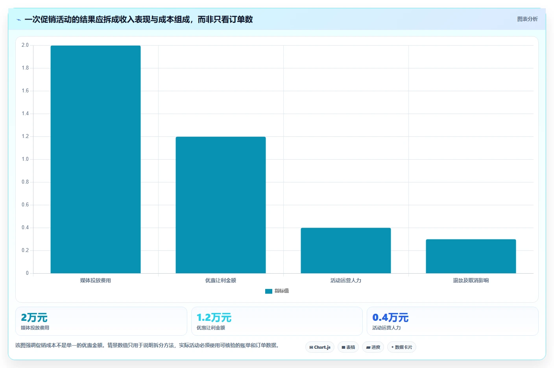Click the 1.0 y-axis tick label

point(25,159)
